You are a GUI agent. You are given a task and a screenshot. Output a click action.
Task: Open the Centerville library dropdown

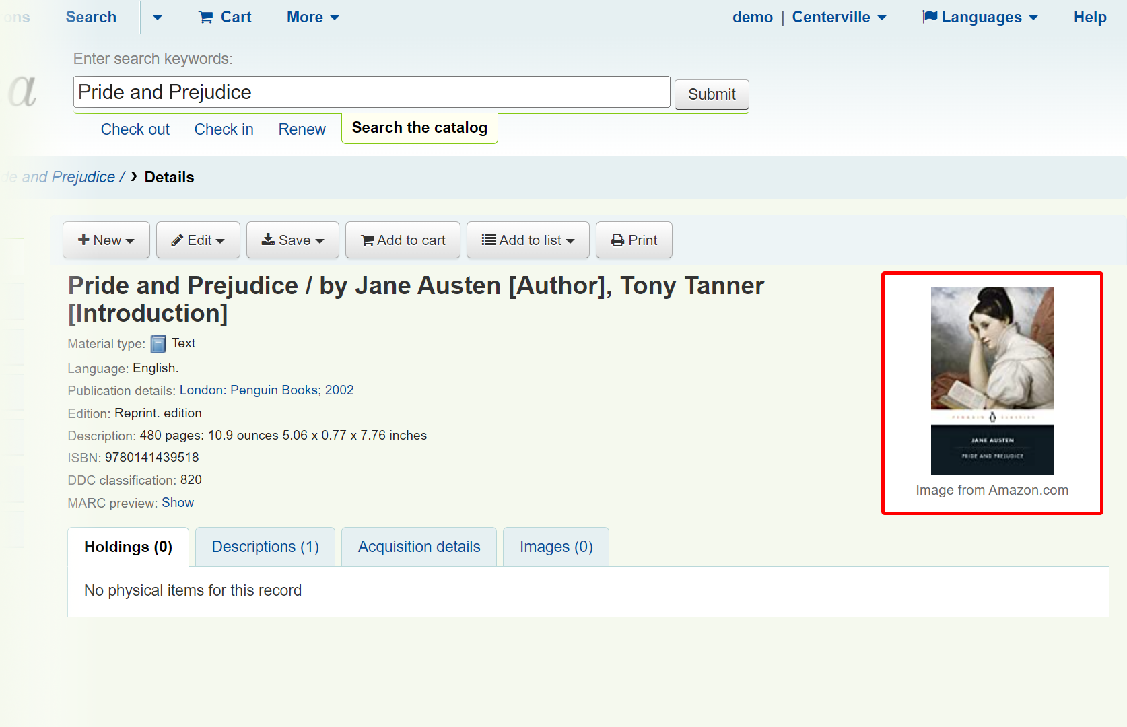click(839, 17)
